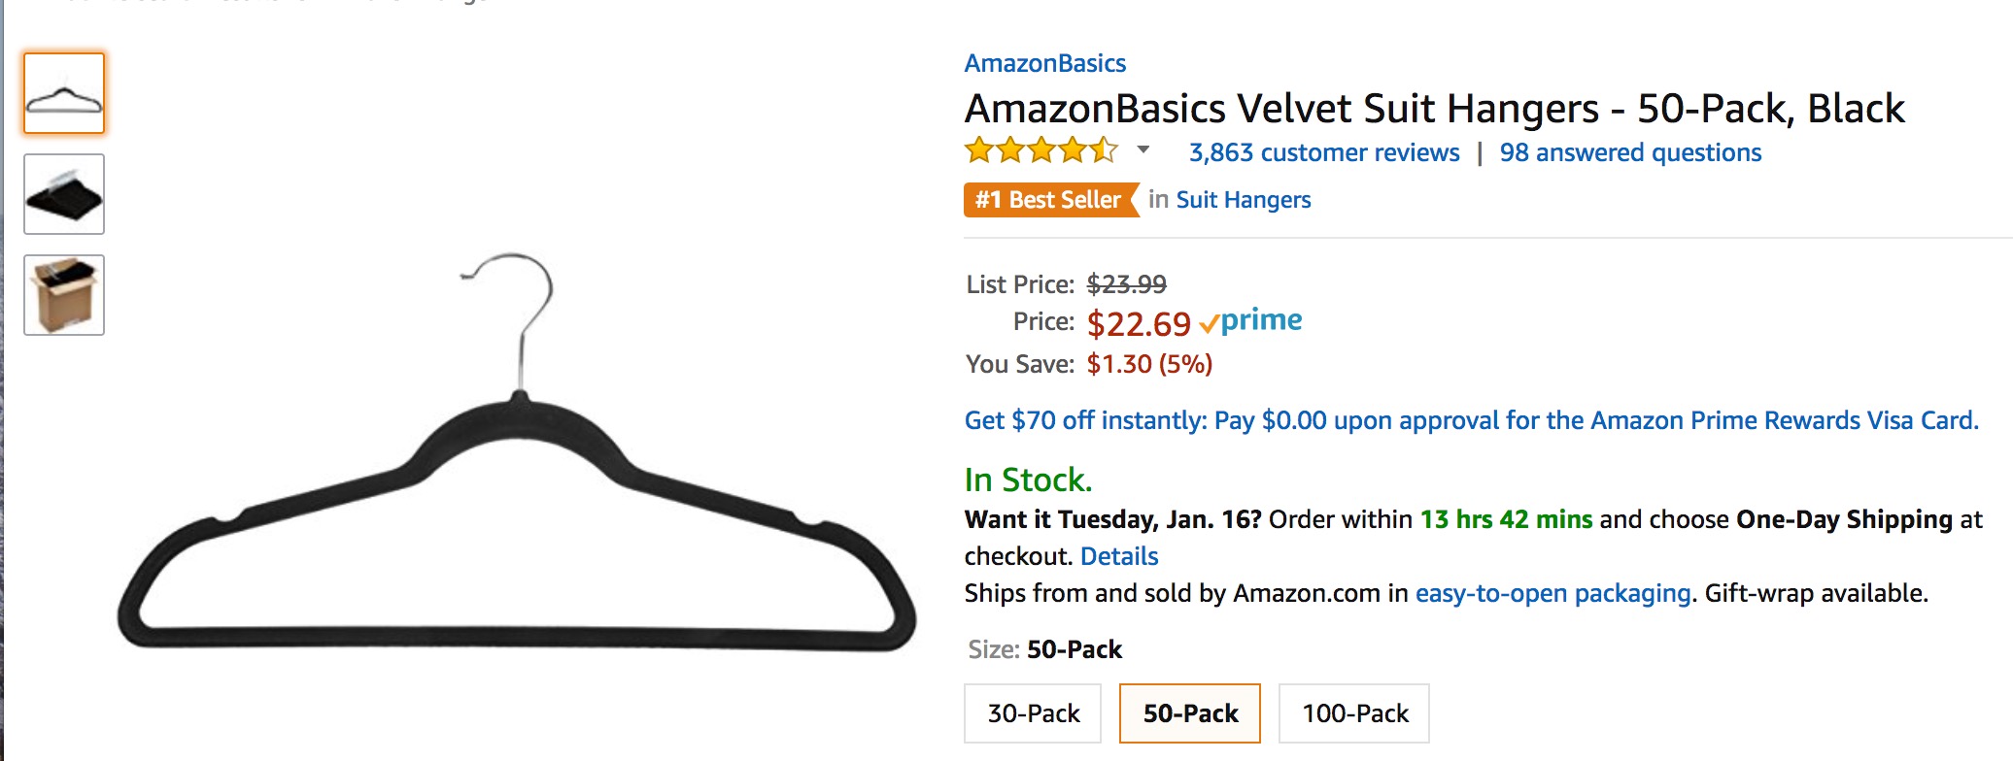Open the AmazonBasics brand link
This screenshot has width=2013, height=761.
point(1044,64)
